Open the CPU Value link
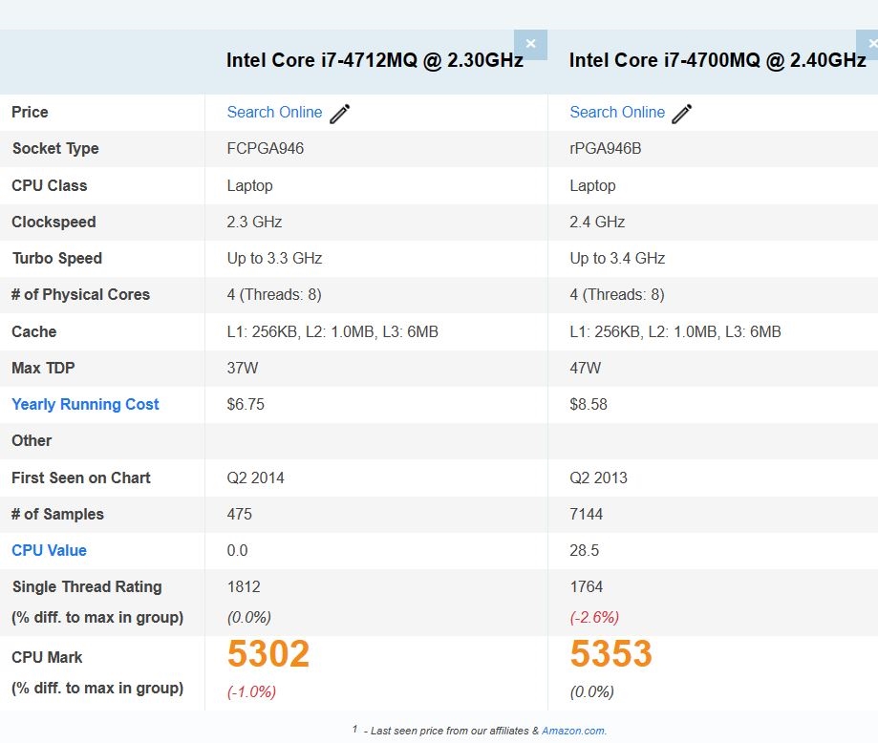 [49, 550]
